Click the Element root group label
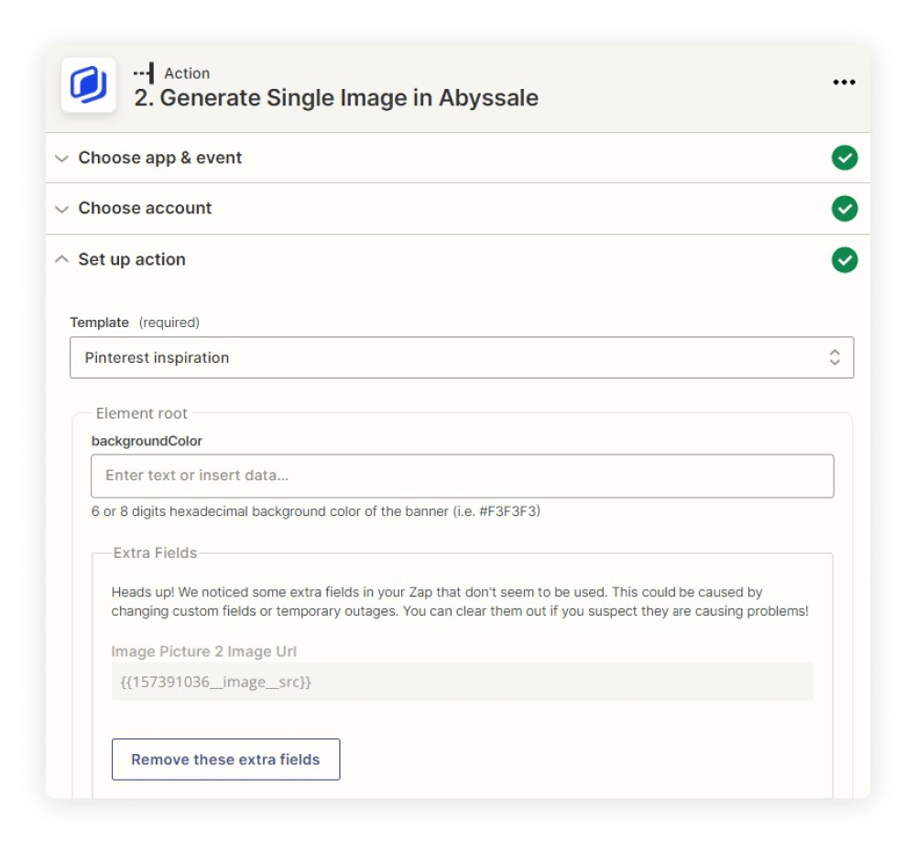916x854 pixels. (x=141, y=413)
